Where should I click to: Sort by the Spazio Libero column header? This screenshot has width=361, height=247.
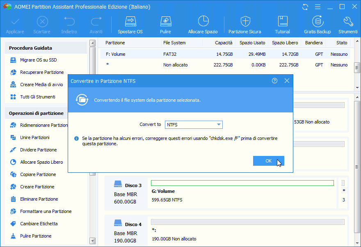tap(285, 43)
